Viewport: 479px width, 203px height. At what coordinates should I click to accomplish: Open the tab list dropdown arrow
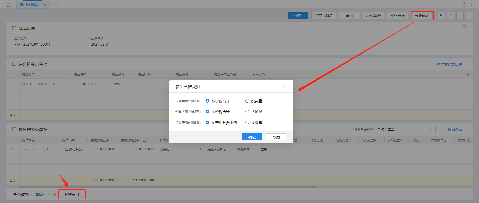[x=54, y=5]
